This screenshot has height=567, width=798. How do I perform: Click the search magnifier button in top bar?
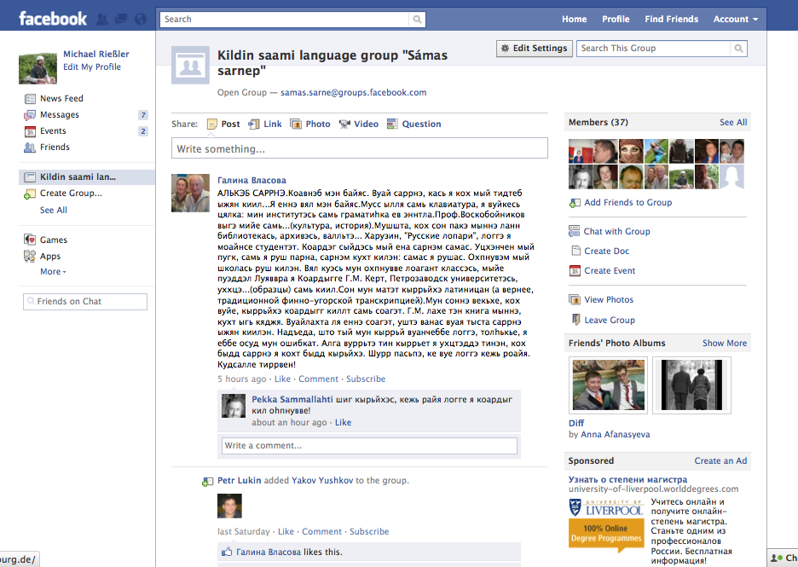(417, 20)
